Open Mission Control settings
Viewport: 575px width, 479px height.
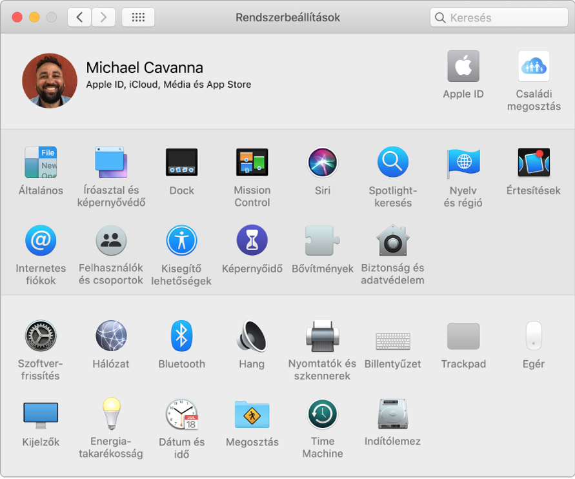click(x=252, y=163)
